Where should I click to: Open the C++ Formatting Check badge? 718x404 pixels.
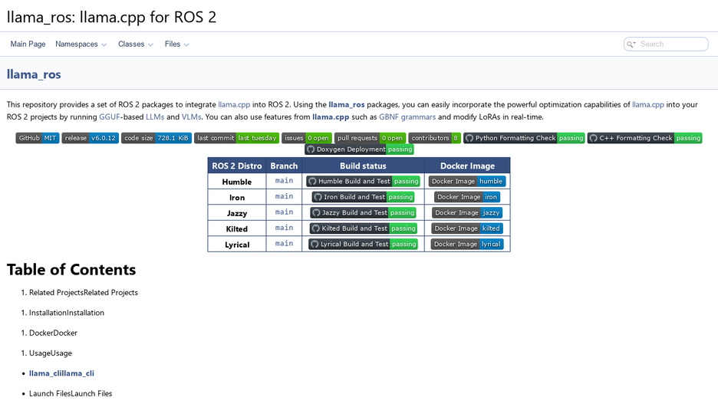(644, 138)
